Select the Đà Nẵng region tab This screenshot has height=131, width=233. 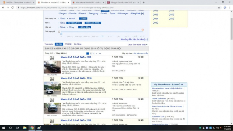(78, 44)
